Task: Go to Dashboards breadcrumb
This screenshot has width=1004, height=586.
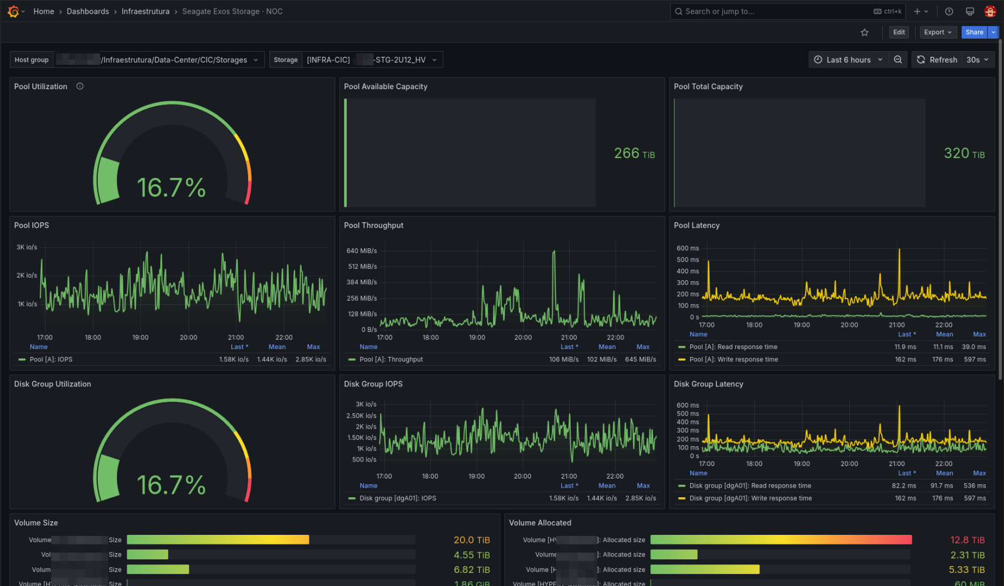Action: tap(88, 11)
